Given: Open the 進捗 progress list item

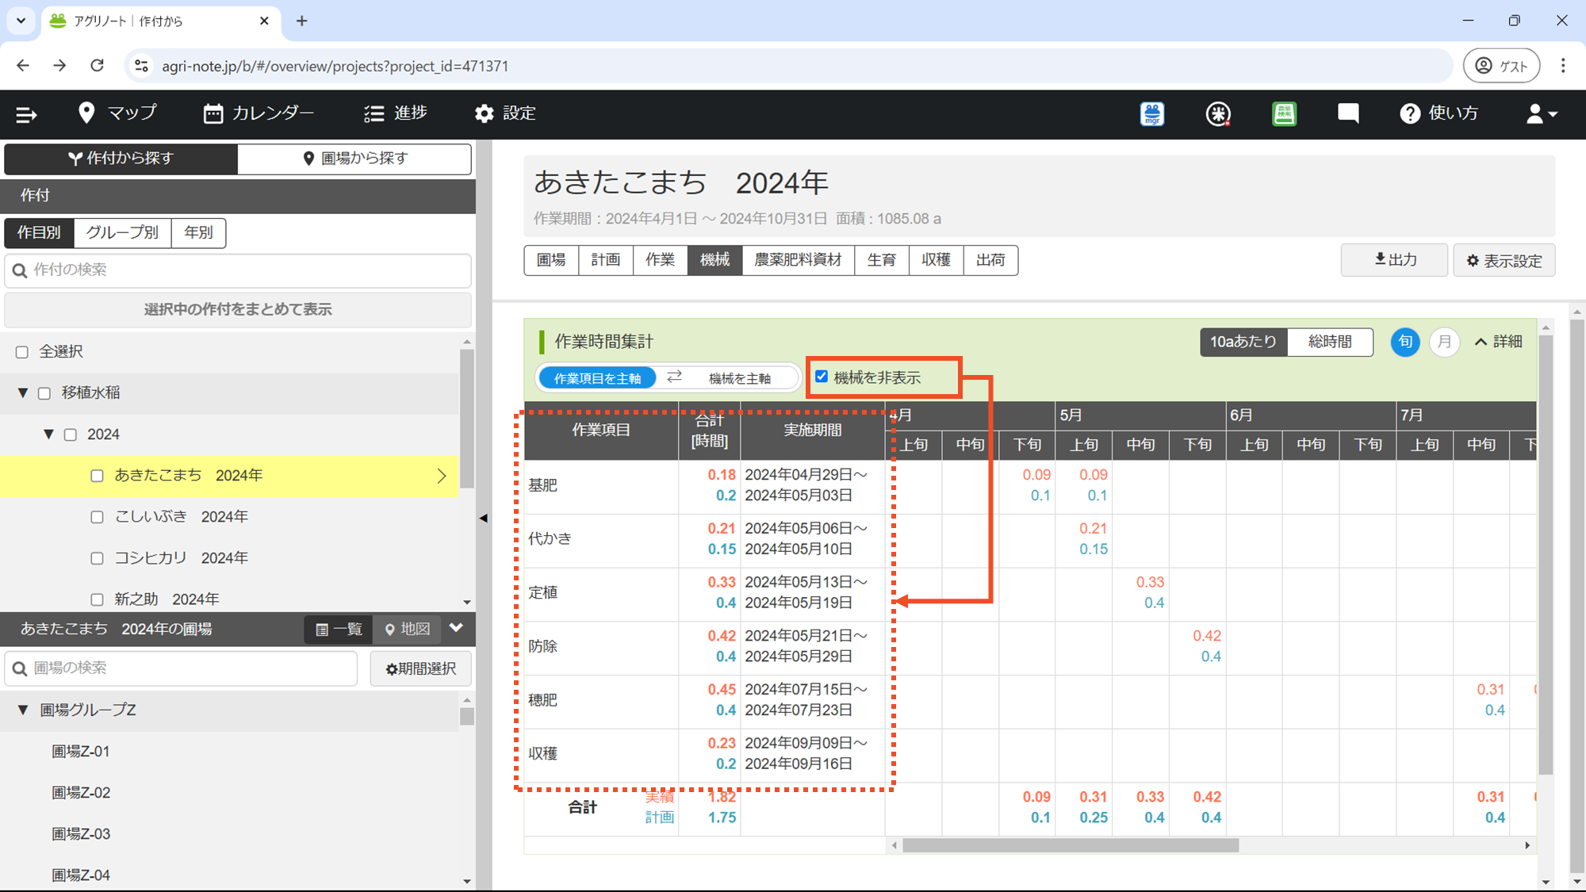Looking at the screenshot, I should [396, 113].
